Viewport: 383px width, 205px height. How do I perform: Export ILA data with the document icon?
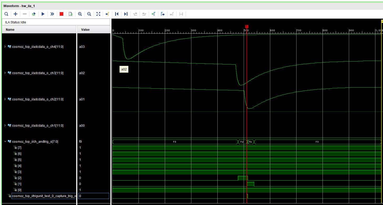coord(70,14)
